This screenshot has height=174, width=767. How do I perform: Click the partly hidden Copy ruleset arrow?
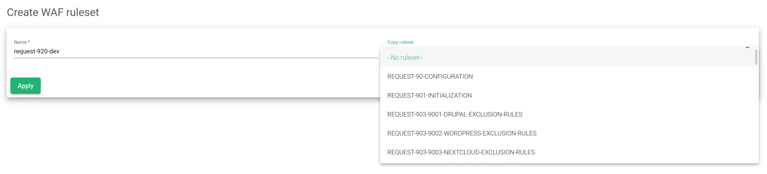(747, 47)
